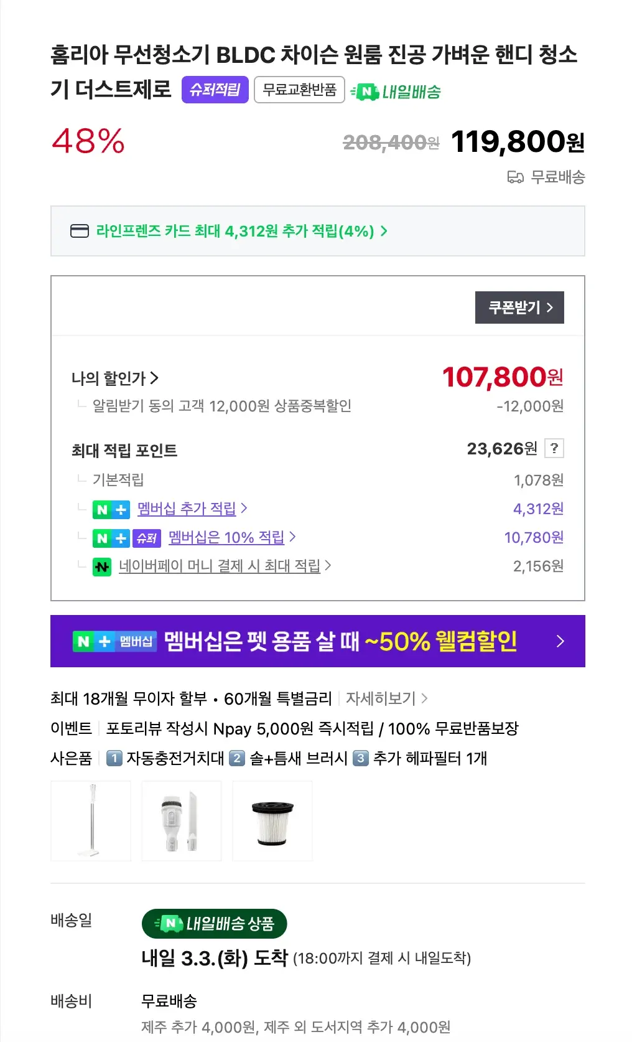Select the HEPA filter gift thumbnail
The image size is (632, 1042).
point(272,820)
